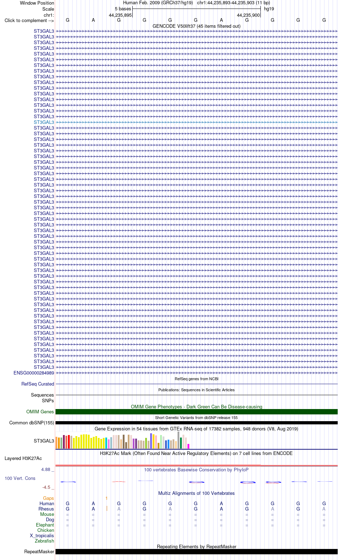
Task: Click the 44,235,900 coordinate label
Action: coord(248,15)
